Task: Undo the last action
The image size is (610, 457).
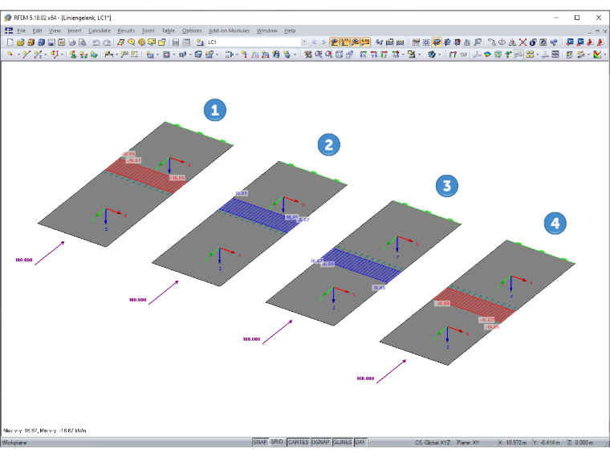Action: coord(96,42)
